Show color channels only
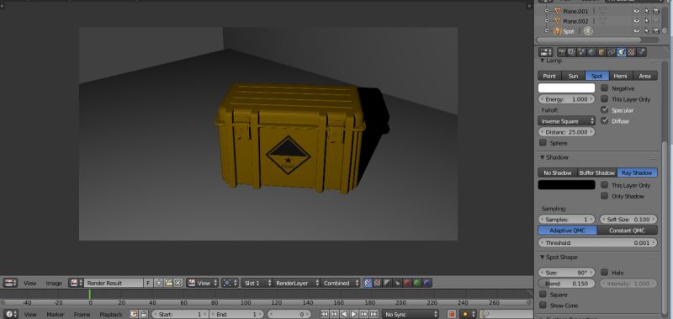Image resolution: width=673 pixels, height=319 pixels. tap(377, 283)
